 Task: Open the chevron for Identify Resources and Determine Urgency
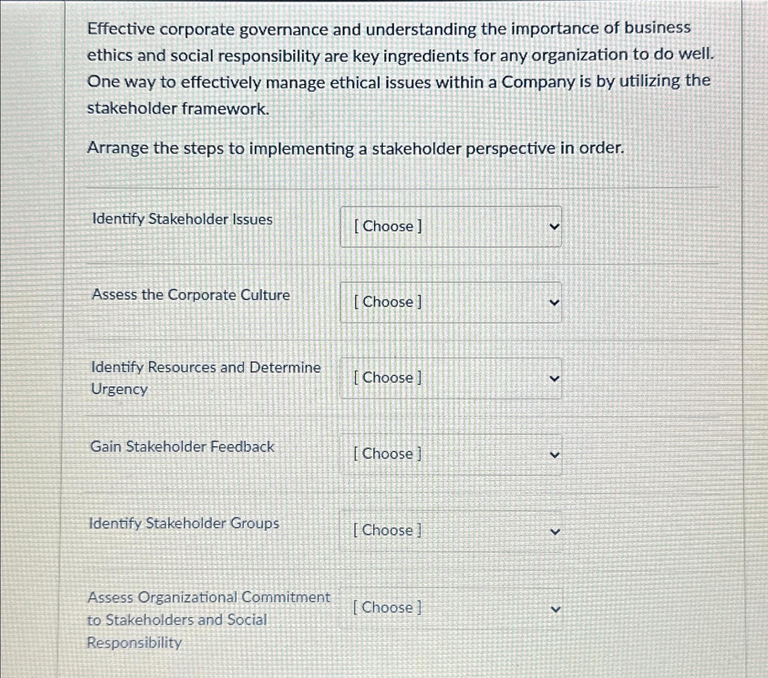(x=554, y=378)
